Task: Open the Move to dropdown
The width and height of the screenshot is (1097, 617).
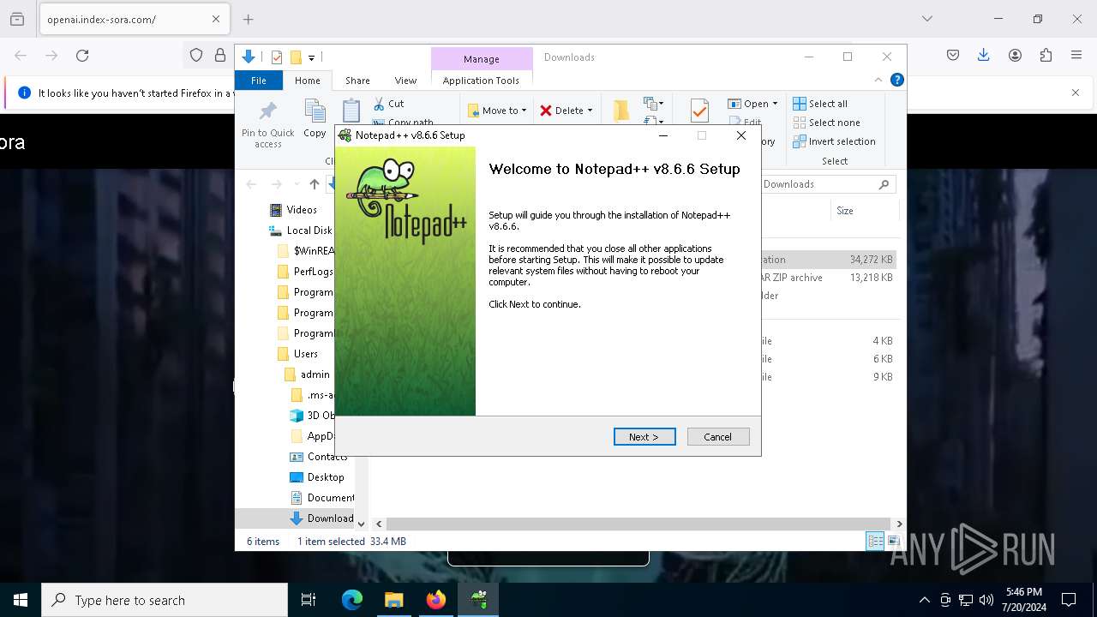Action: point(497,111)
